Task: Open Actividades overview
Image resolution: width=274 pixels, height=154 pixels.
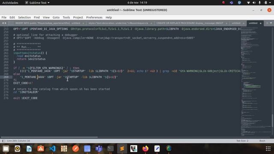Action: click(x=10, y=3)
